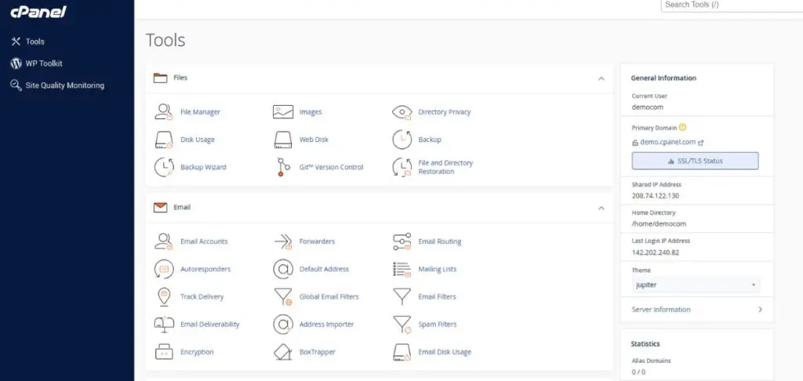This screenshot has height=381, width=803.
Task: Click the Statistics heading
Action: click(645, 343)
